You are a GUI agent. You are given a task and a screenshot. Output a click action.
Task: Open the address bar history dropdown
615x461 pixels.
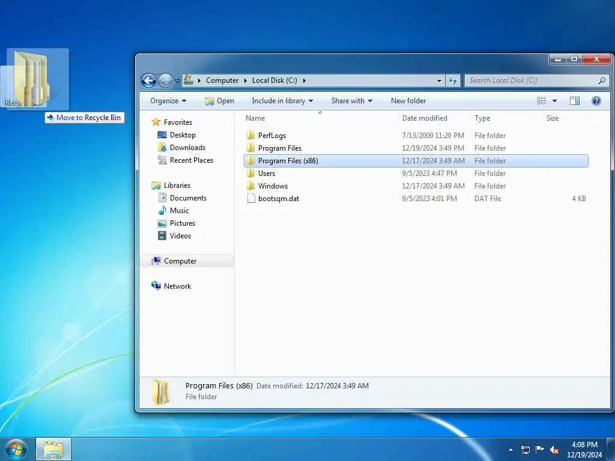coord(439,81)
